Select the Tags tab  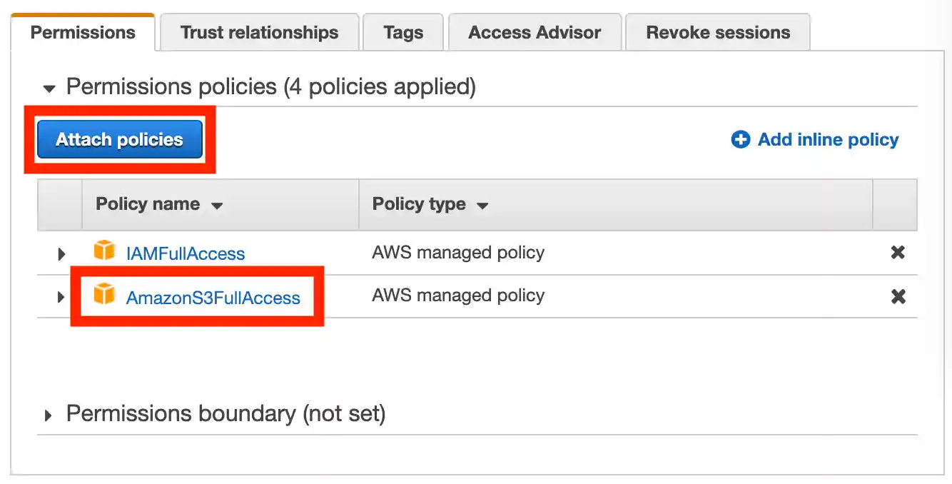click(402, 31)
